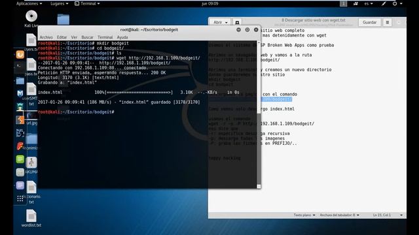Image resolution: width=419 pixels, height=235 pixels.
Task: Open the gedit hamburger menu
Action: click(x=387, y=22)
